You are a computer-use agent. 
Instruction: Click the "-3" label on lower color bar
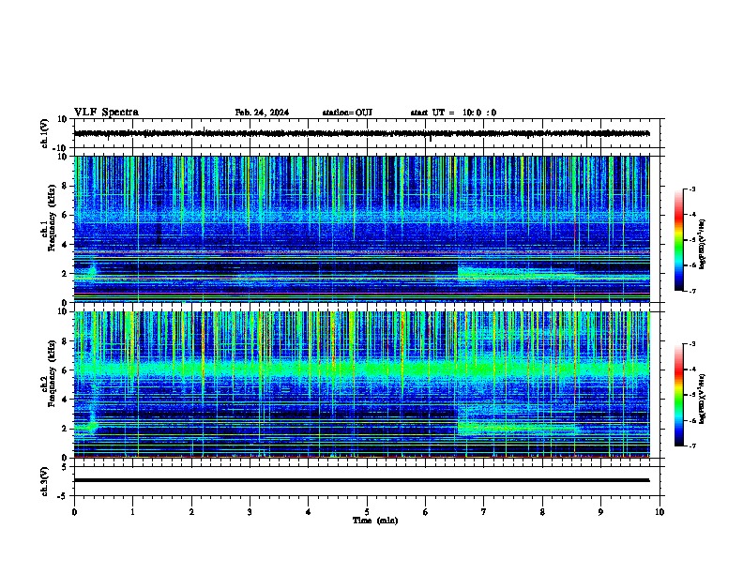(691, 344)
